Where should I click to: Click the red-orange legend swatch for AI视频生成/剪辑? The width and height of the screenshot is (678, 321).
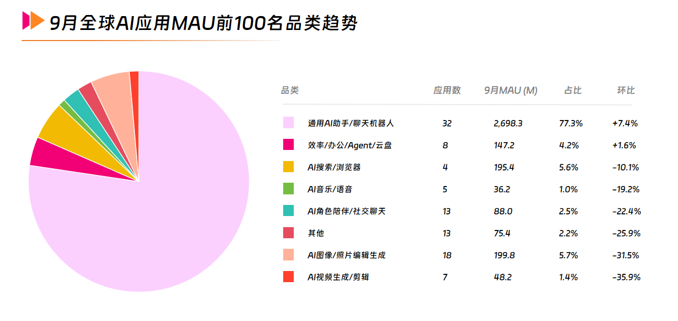point(288,277)
